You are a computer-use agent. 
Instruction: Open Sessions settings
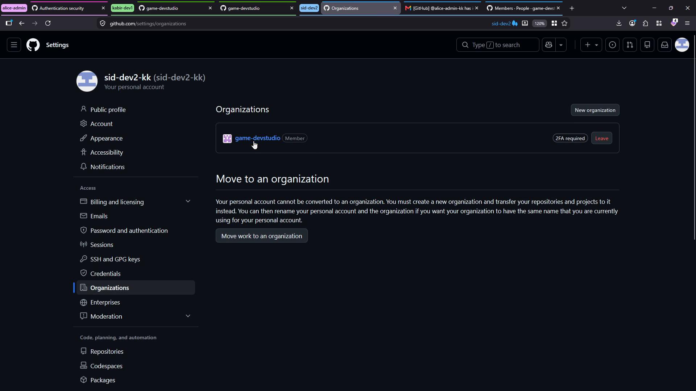pyautogui.click(x=136, y=245)
